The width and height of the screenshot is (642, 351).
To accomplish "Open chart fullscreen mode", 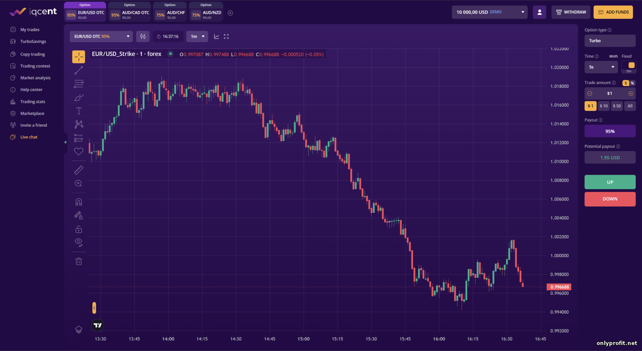I will click(226, 36).
